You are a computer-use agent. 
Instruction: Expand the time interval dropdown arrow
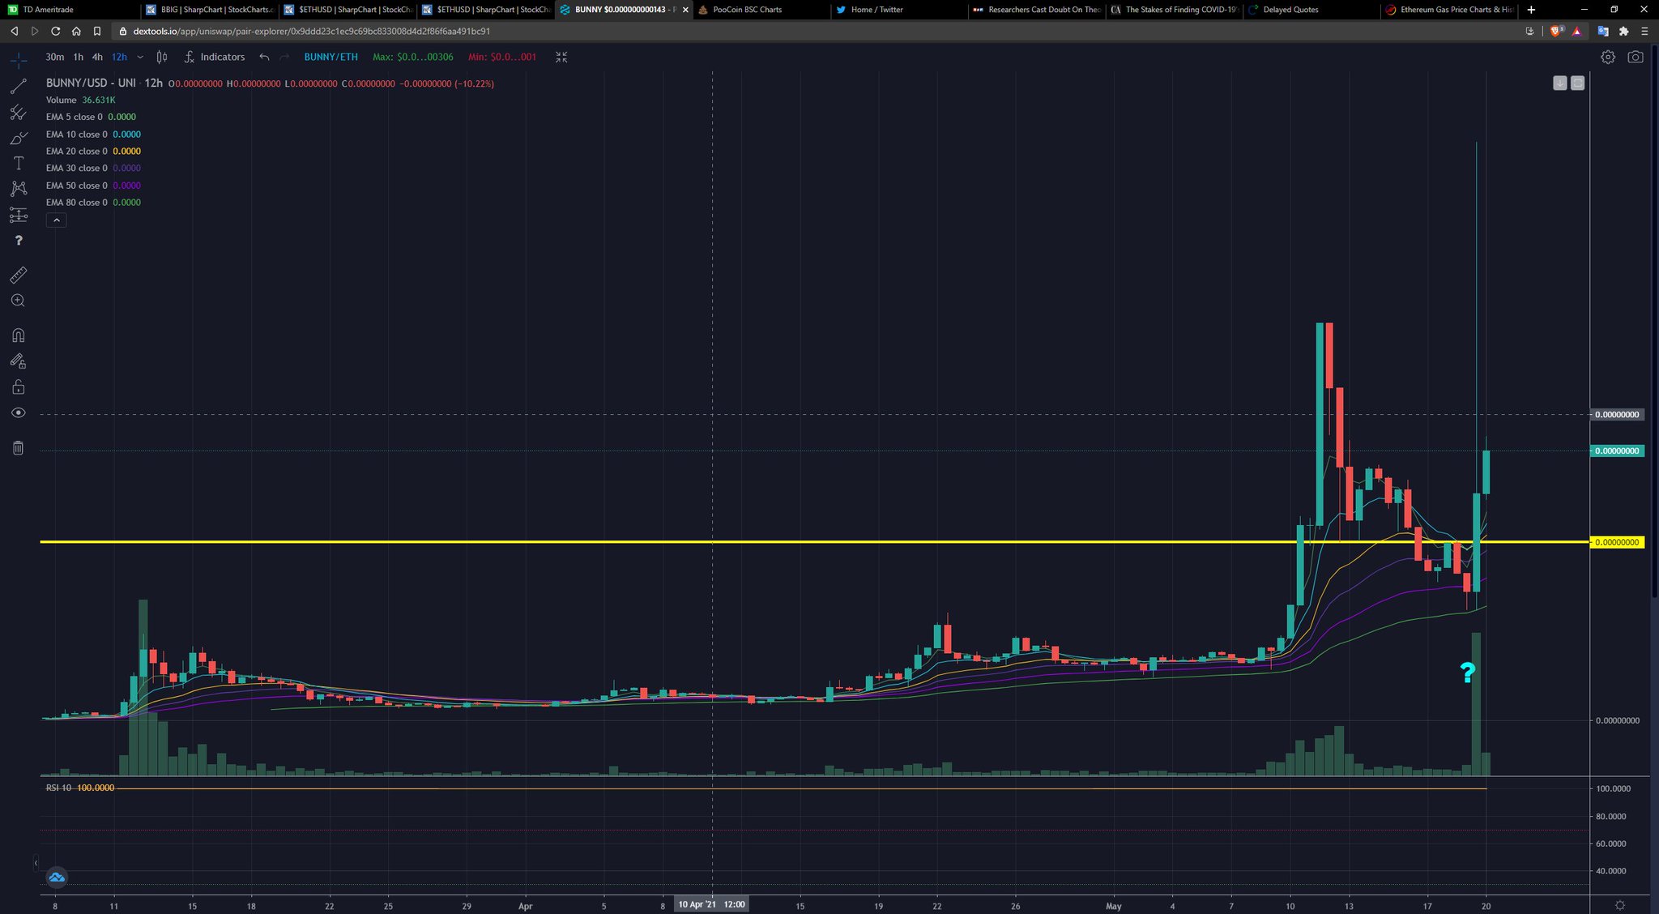(x=140, y=57)
